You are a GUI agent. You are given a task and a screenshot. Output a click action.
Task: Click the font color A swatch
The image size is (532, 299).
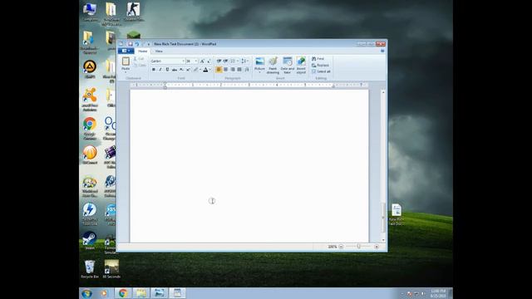(x=205, y=70)
